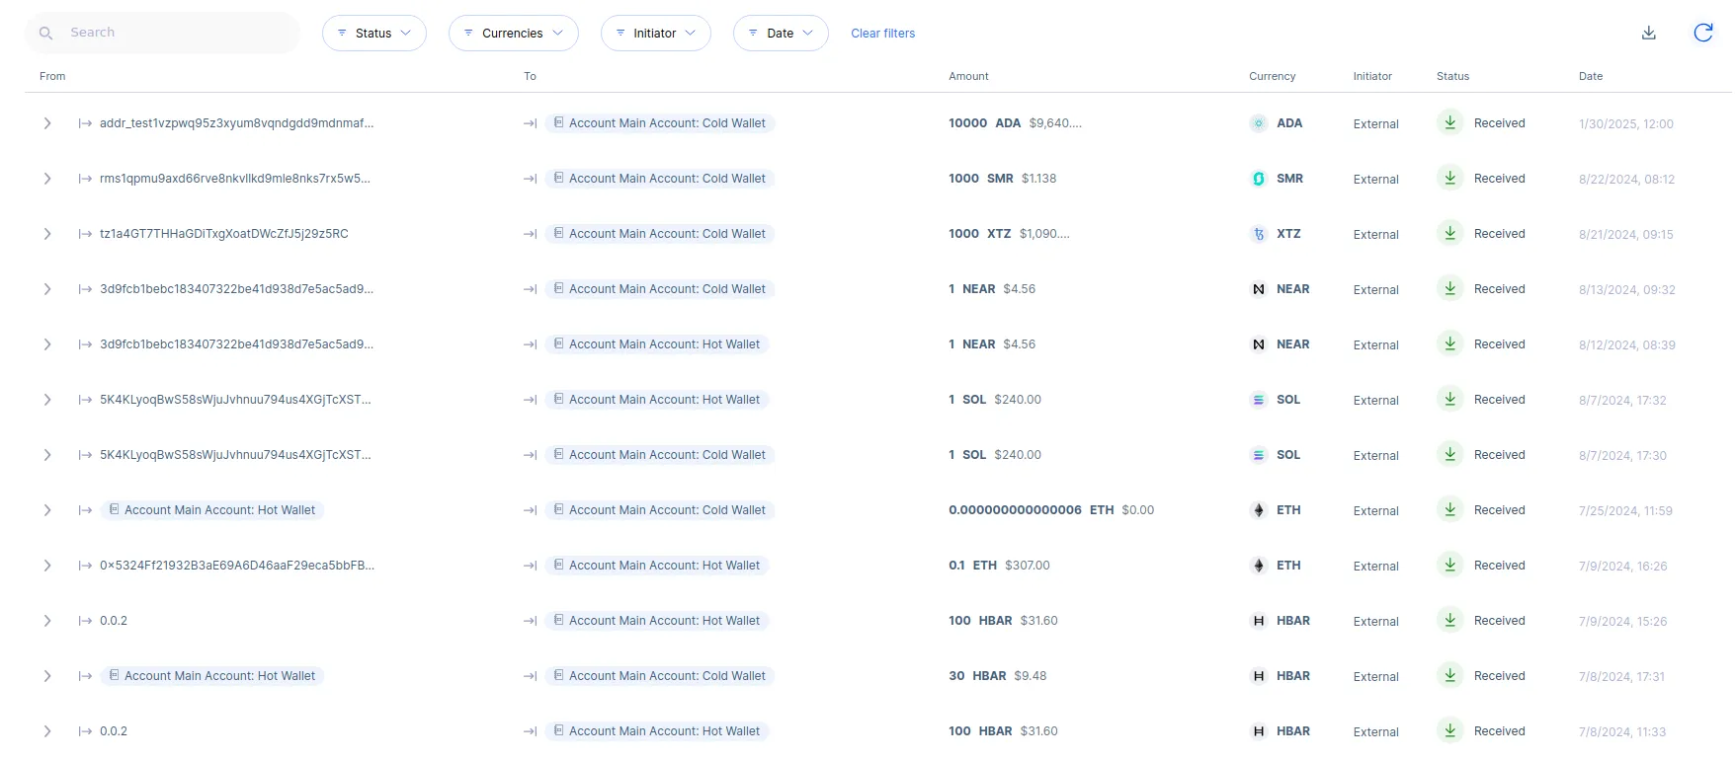The width and height of the screenshot is (1736, 760).
Task: Click the Currency column header
Action: pyautogui.click(x=1272, y=76)
